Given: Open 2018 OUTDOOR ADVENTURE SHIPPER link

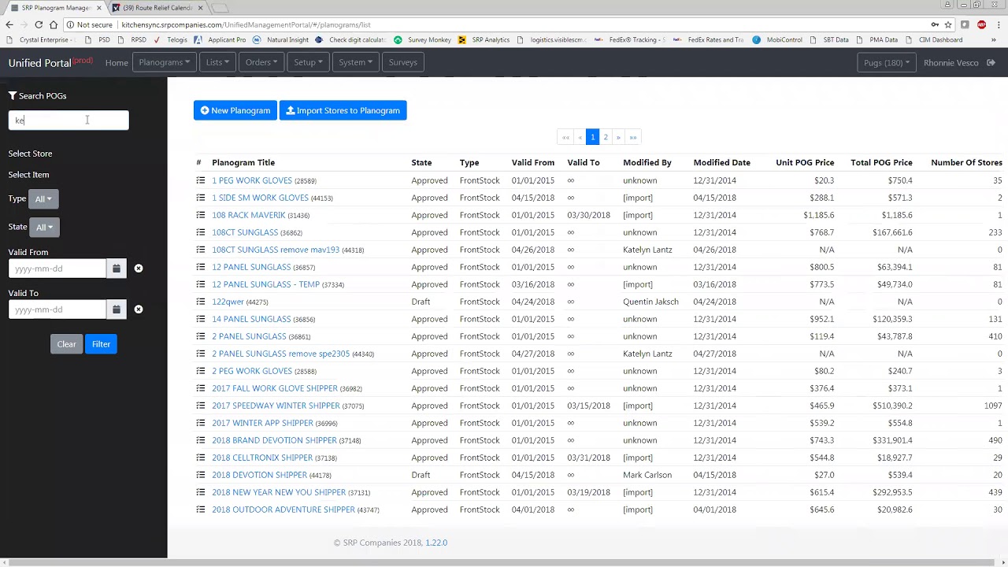Looking at the screenshot, I should pos(283,510).
